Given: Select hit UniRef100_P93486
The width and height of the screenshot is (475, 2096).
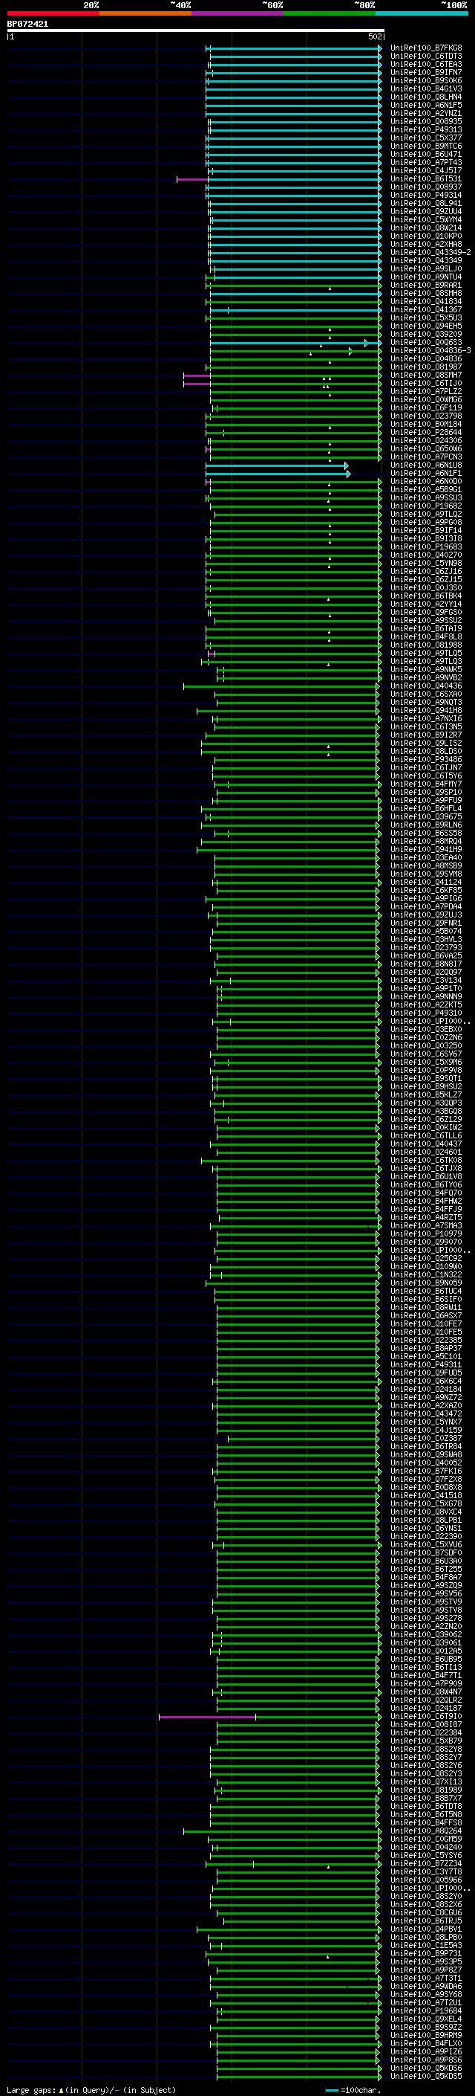Looking at the screenshot, I should point(426,759).
